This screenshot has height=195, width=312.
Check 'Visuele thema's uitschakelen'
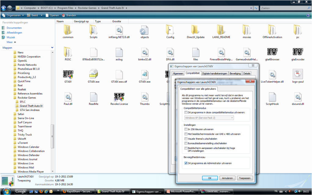(186, 139)
